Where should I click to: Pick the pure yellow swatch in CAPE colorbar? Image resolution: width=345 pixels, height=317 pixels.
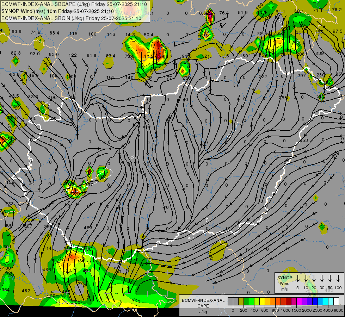click(x=262, y=302)
